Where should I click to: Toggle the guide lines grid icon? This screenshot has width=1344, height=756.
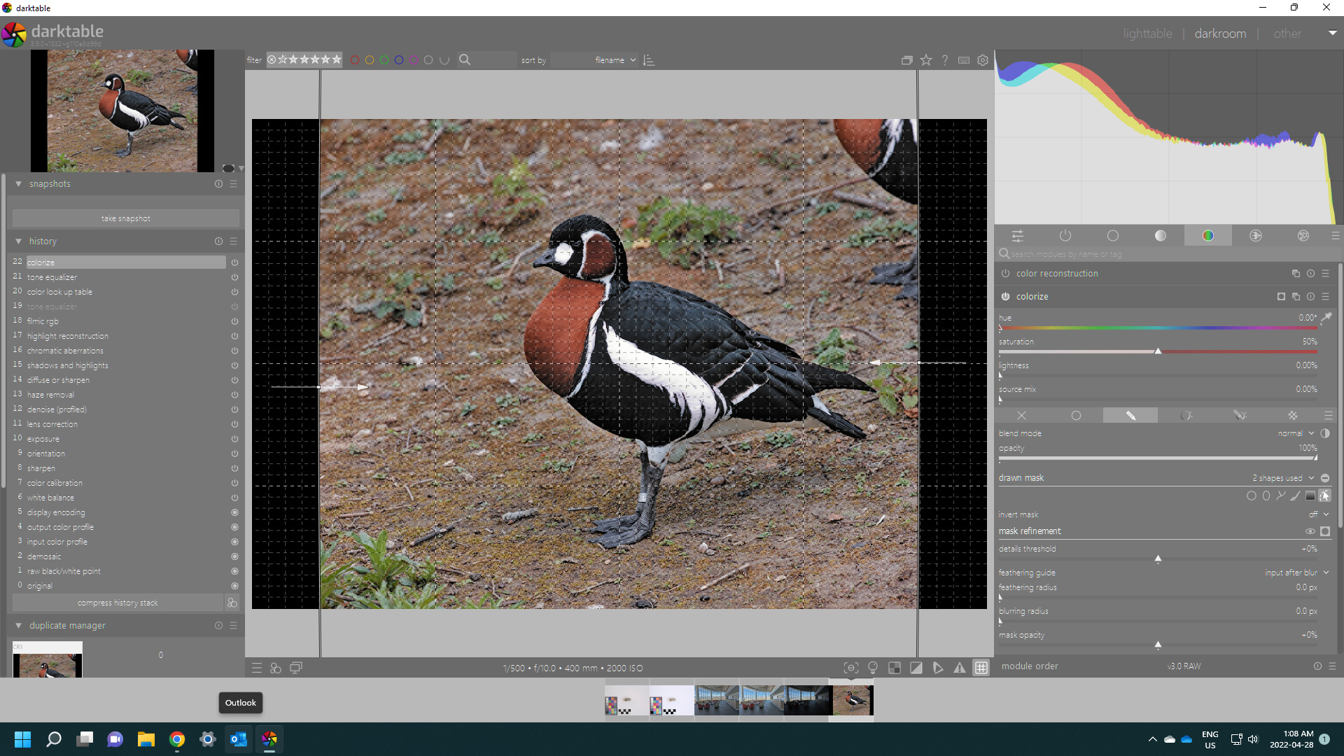[981, 668]
